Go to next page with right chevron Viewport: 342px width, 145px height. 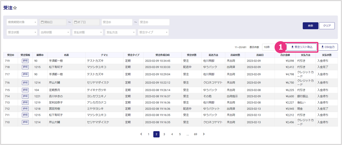[x=204, y=134]
